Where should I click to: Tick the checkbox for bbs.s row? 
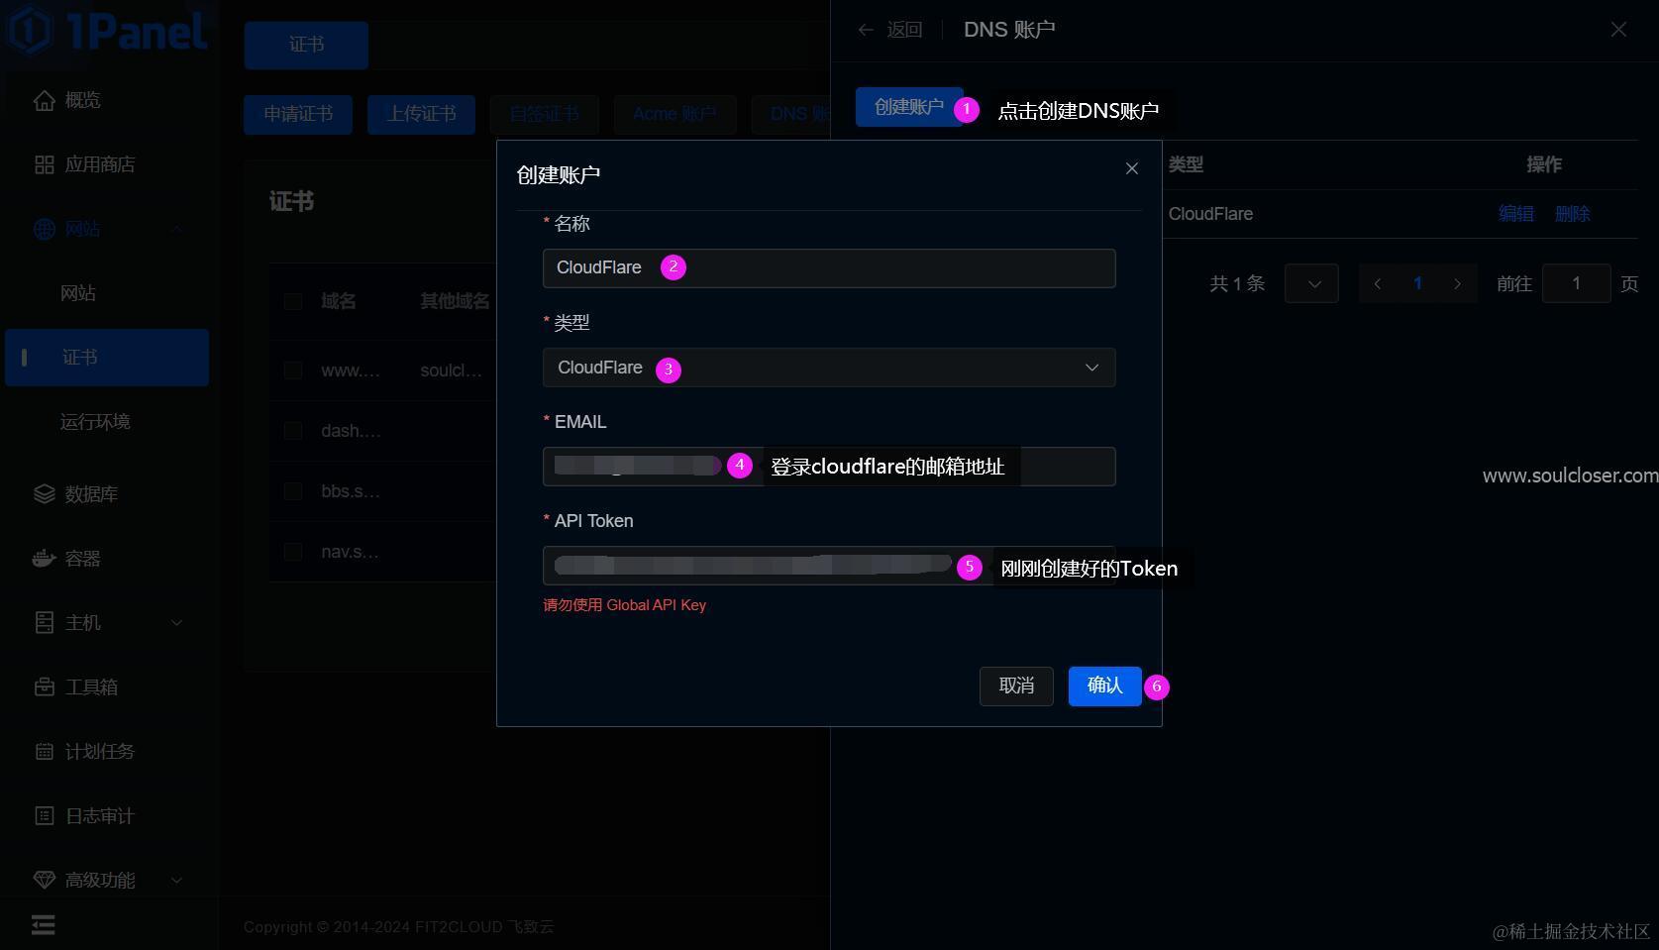293,491
